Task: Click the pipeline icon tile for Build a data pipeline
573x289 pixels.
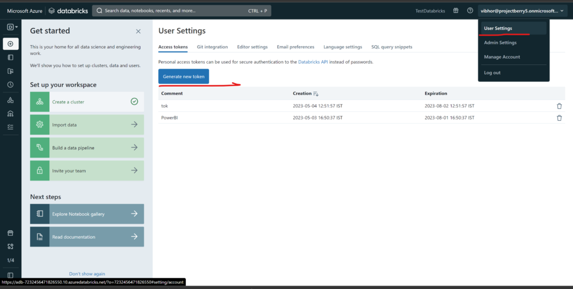Action: coord(40,148)
